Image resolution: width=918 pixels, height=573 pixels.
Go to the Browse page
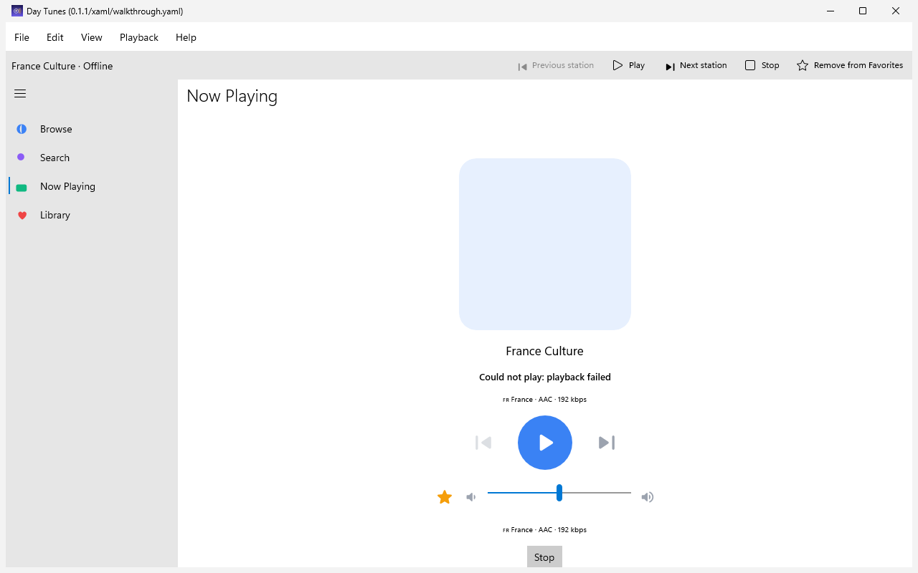pos(92,129)
